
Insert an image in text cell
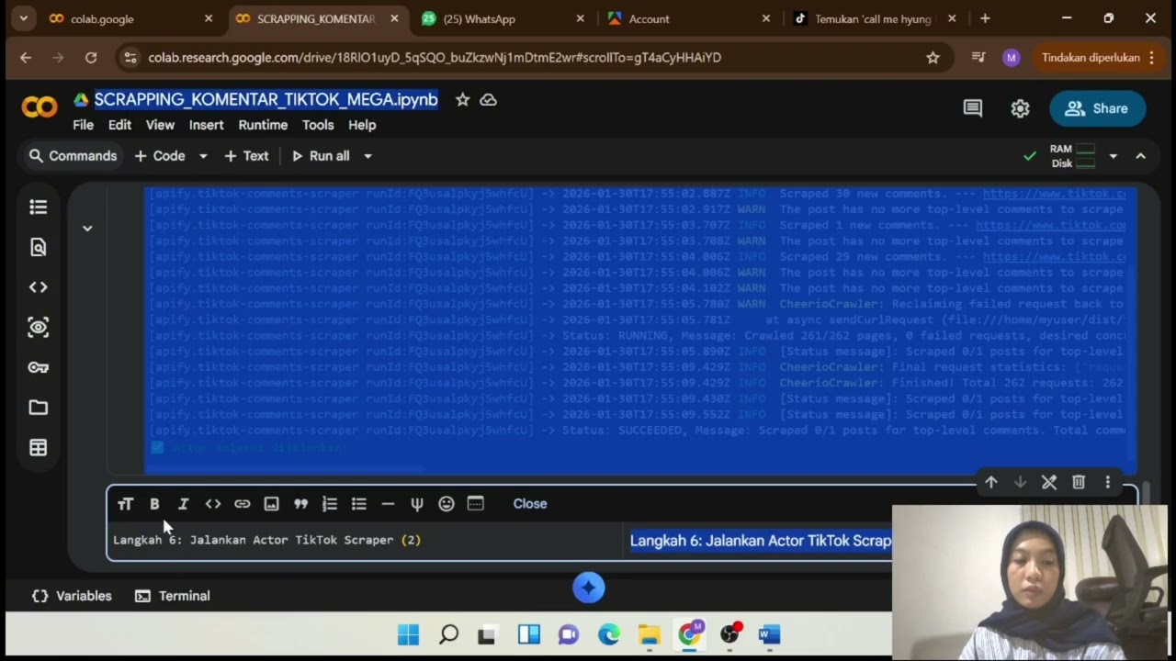pos(271,504)
